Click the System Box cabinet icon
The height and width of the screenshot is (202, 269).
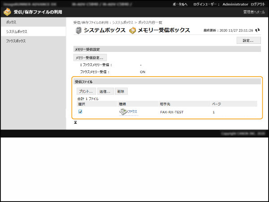pos(78,30)
